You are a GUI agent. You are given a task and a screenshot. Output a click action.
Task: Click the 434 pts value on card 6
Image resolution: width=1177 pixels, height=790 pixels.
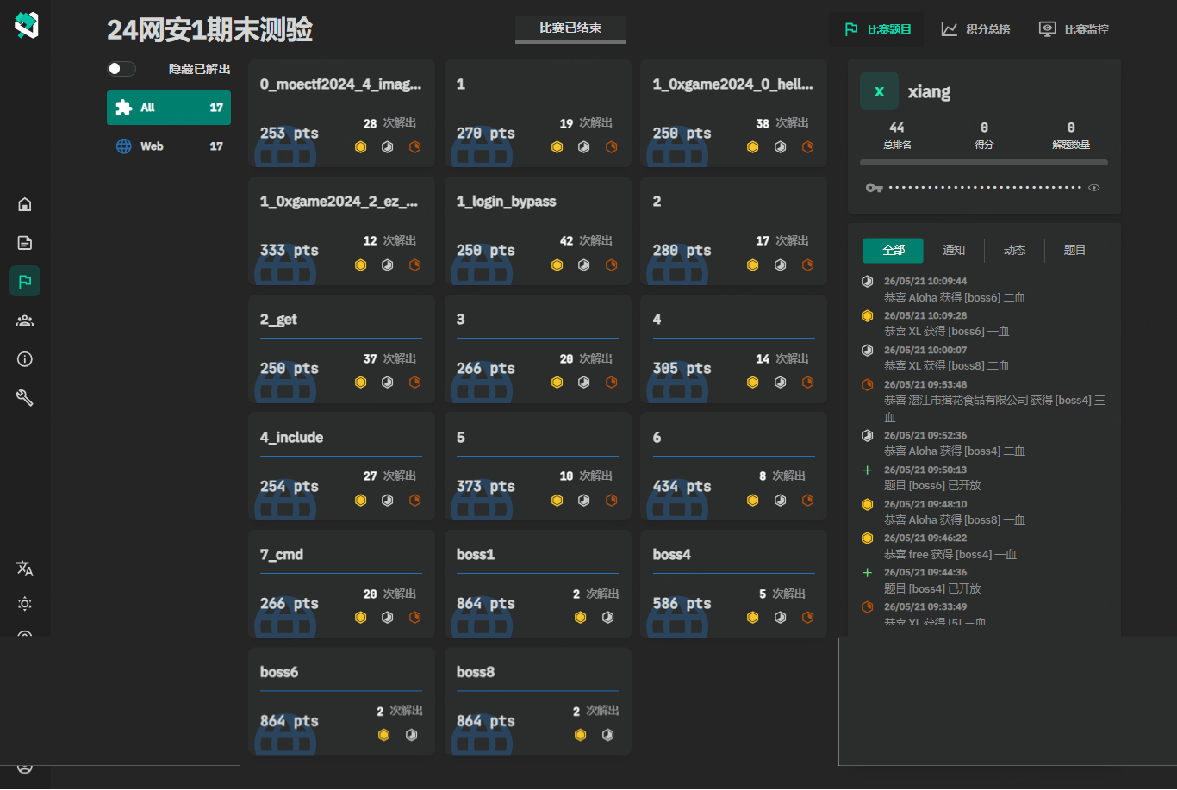[x=682, y=486]
